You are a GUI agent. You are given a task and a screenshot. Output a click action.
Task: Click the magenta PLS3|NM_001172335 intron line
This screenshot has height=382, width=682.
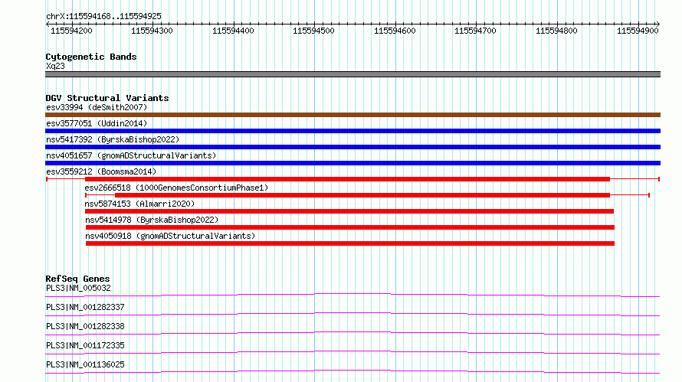coord(352,353)
